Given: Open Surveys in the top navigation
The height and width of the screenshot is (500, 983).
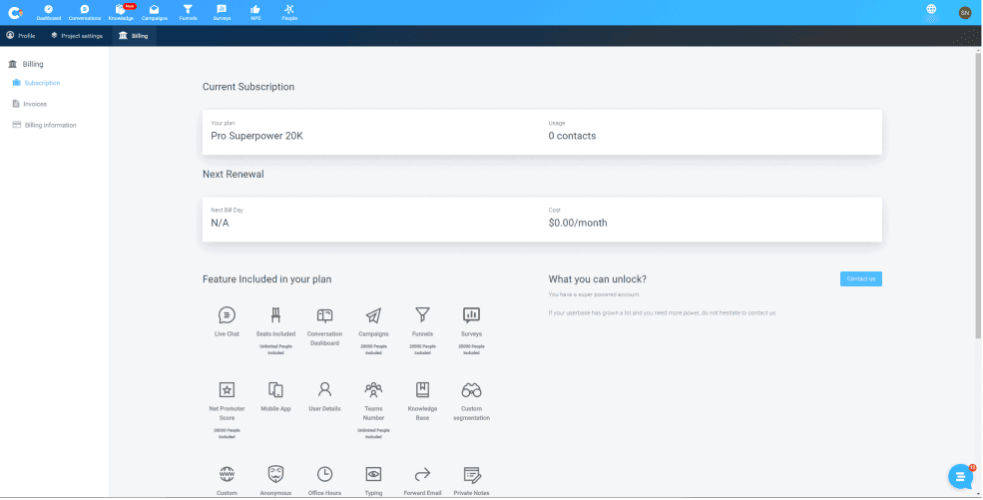Looking at the screenshot, I should (x=221, y=12).
